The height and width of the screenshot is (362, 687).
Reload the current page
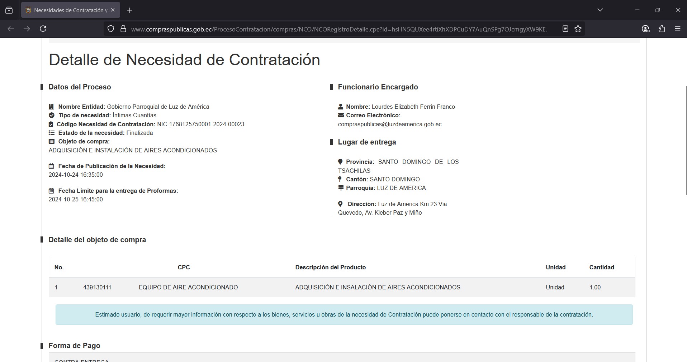point(43,29)
